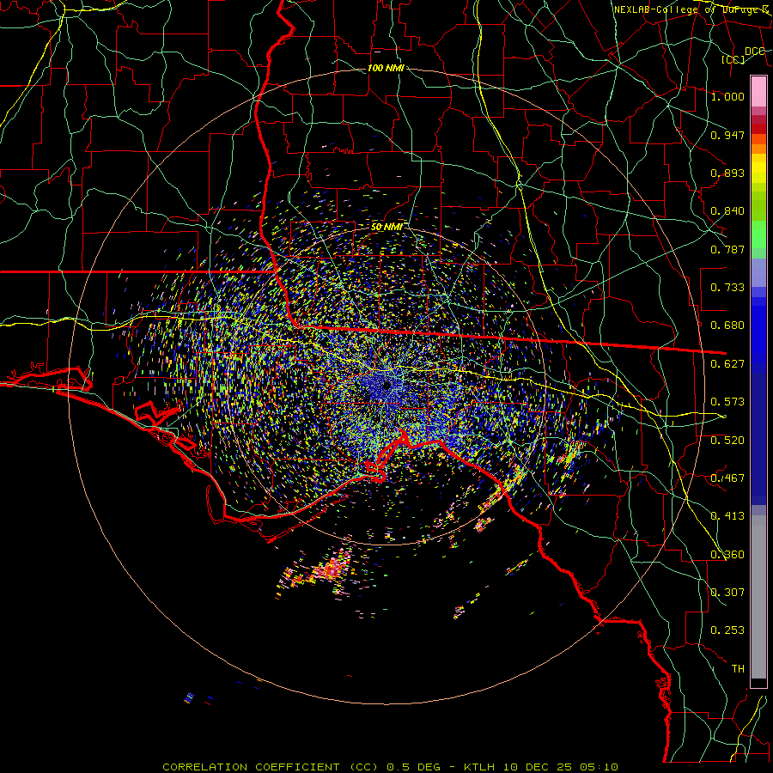Click the 0.467 legend value

point(727,478)
